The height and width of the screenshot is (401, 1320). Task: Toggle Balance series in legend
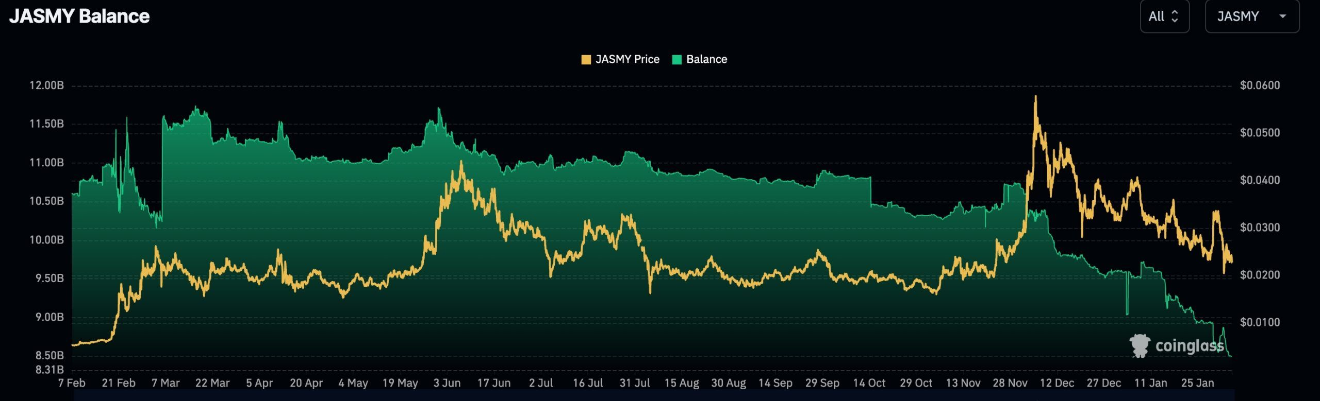(x=700, y=59)
